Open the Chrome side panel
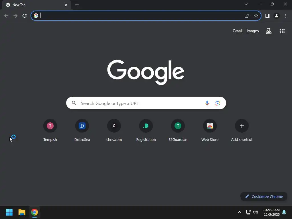Viewport: 292px width, 219px height. point(267,16)
